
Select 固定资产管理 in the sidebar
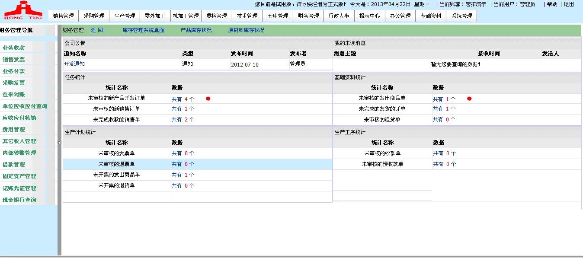pos(19,176)
